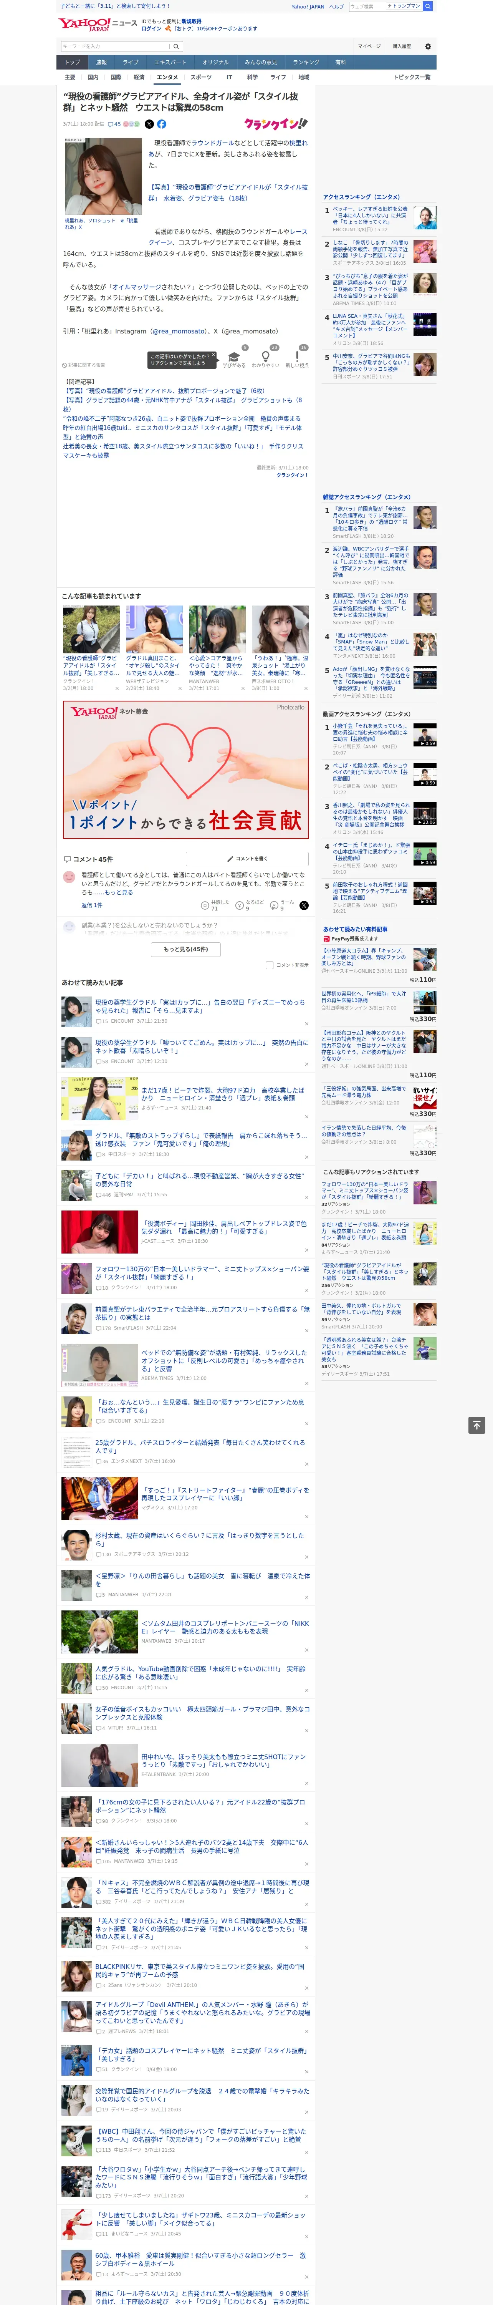The height and width of the screenshot is (2305, 493).
Task: Open the トピックス一覧 link
Action: [x=412, y=78]
